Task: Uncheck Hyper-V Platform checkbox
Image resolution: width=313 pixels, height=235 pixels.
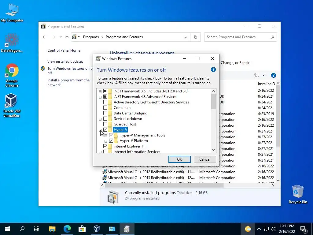Action: tap(111, 141)
